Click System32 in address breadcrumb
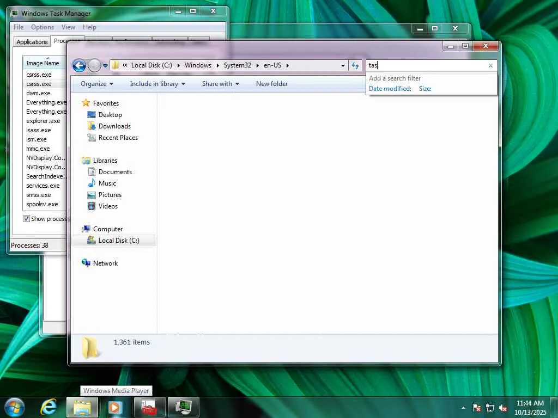The height and width of the screenshot is (418, 558). [x=238, y=65]
